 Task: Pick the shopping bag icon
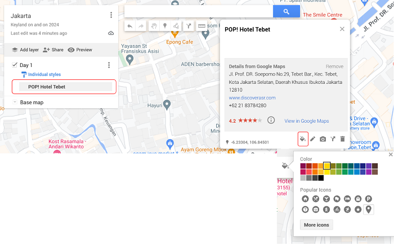[x=358, y=199]
